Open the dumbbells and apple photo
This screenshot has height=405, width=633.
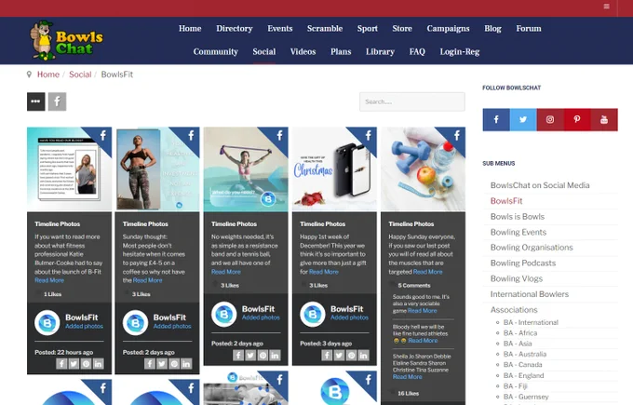(423, 169)
